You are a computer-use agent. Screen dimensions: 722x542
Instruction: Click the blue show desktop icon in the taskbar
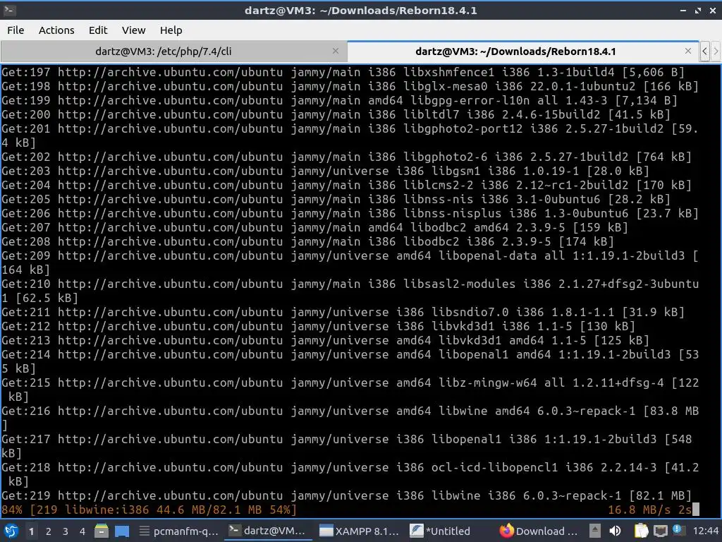pos(122,531)
